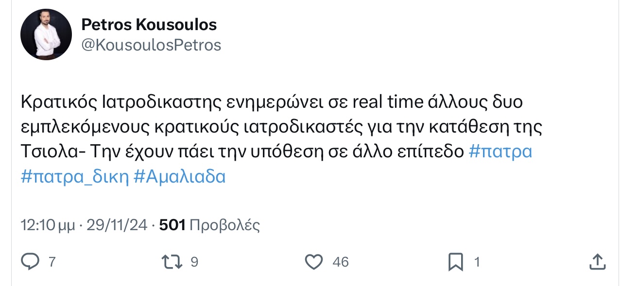The height and width of the screenshot is (286, 620).
Task: Open the #πατρα hashtag
Action: click(x=500, y=151)
